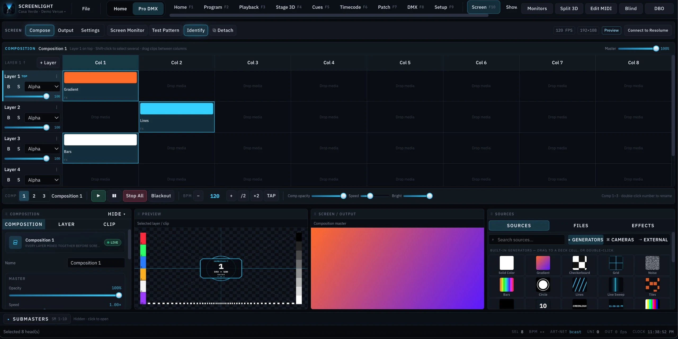Open Layer 3 Alpha blend dropdown
678x339 pixels.
(x=42, y=149)
